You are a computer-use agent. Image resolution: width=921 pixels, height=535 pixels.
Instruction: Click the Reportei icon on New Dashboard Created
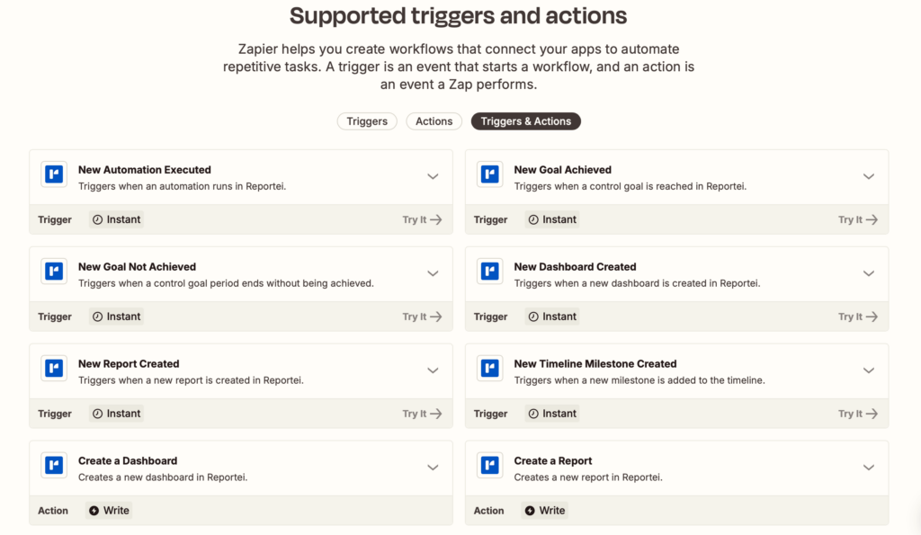coord(489,273)
